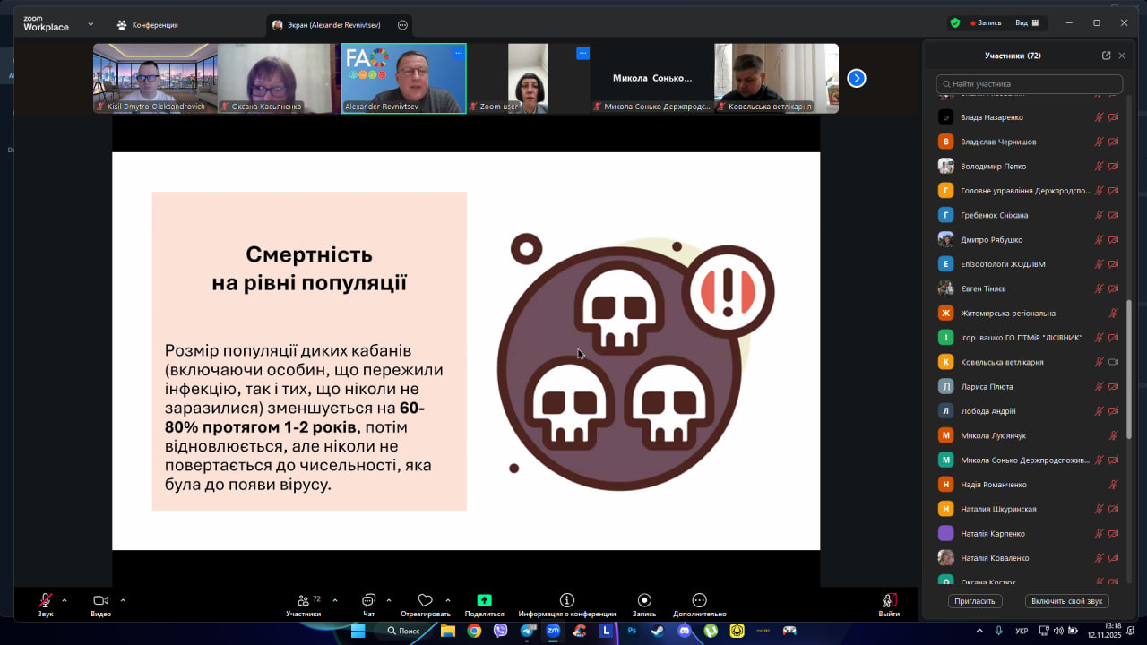
Task: Switch to the Конференция tab
Action: click(148, 25)
